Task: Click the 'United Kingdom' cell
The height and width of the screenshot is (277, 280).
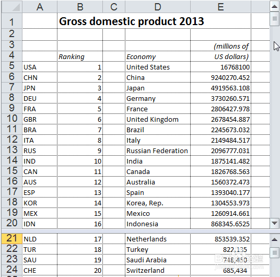Action: (158, 119)
